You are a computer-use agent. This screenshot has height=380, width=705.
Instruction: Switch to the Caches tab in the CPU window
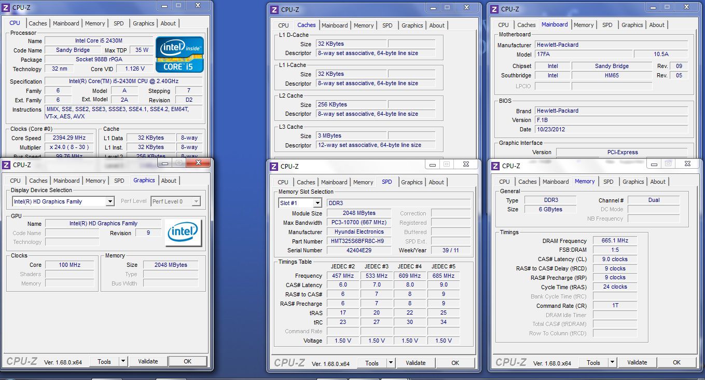(x=38, y=23)
